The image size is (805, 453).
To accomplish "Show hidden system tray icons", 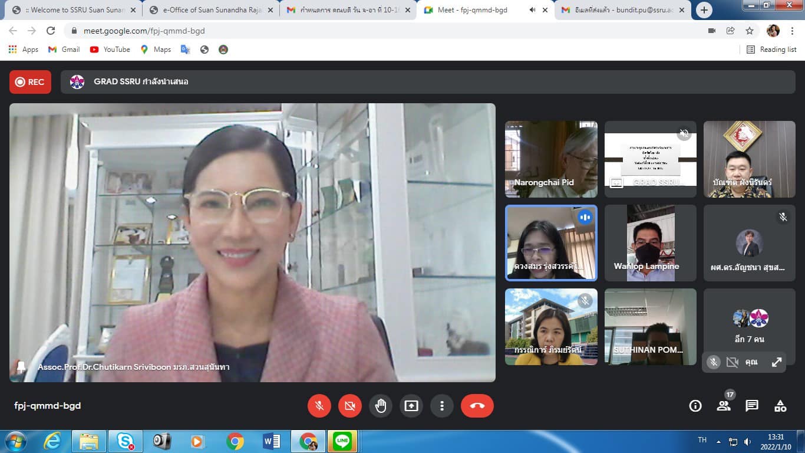I will [x=718, y=441].
